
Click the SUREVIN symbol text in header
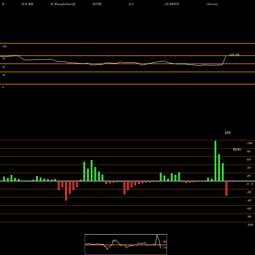(172, 4)
